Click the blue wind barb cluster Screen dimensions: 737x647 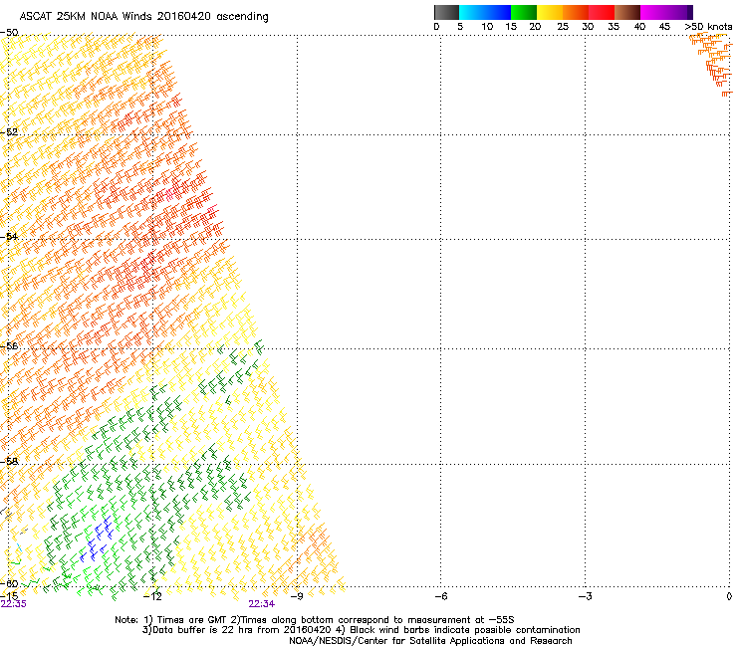pos(97,538)
